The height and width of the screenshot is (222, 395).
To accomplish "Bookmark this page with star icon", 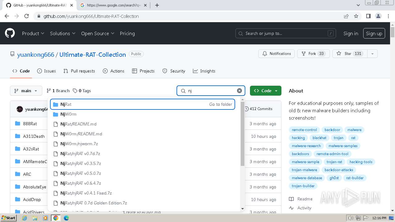I will tap(356, 16).
